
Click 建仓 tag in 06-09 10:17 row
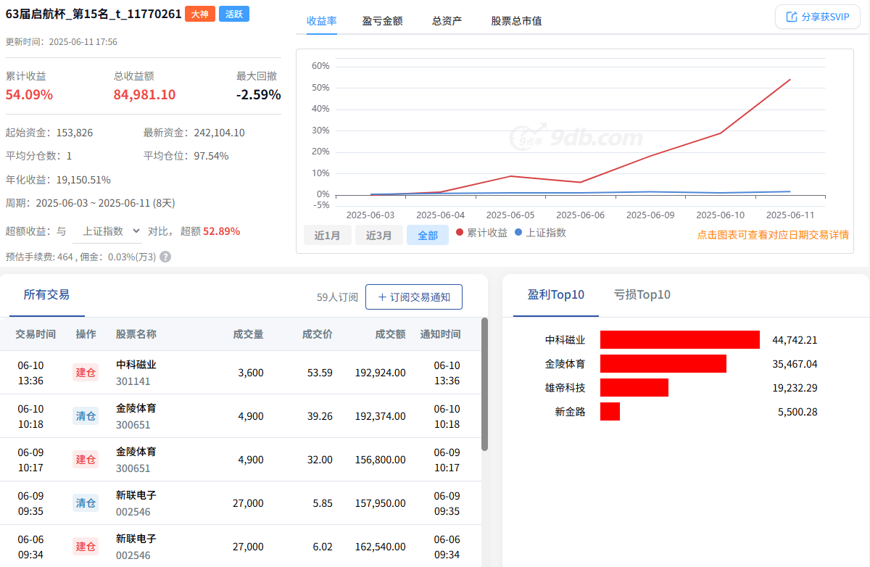[x=86, y=460]
